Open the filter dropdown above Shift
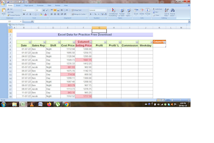 coord(59,42)
